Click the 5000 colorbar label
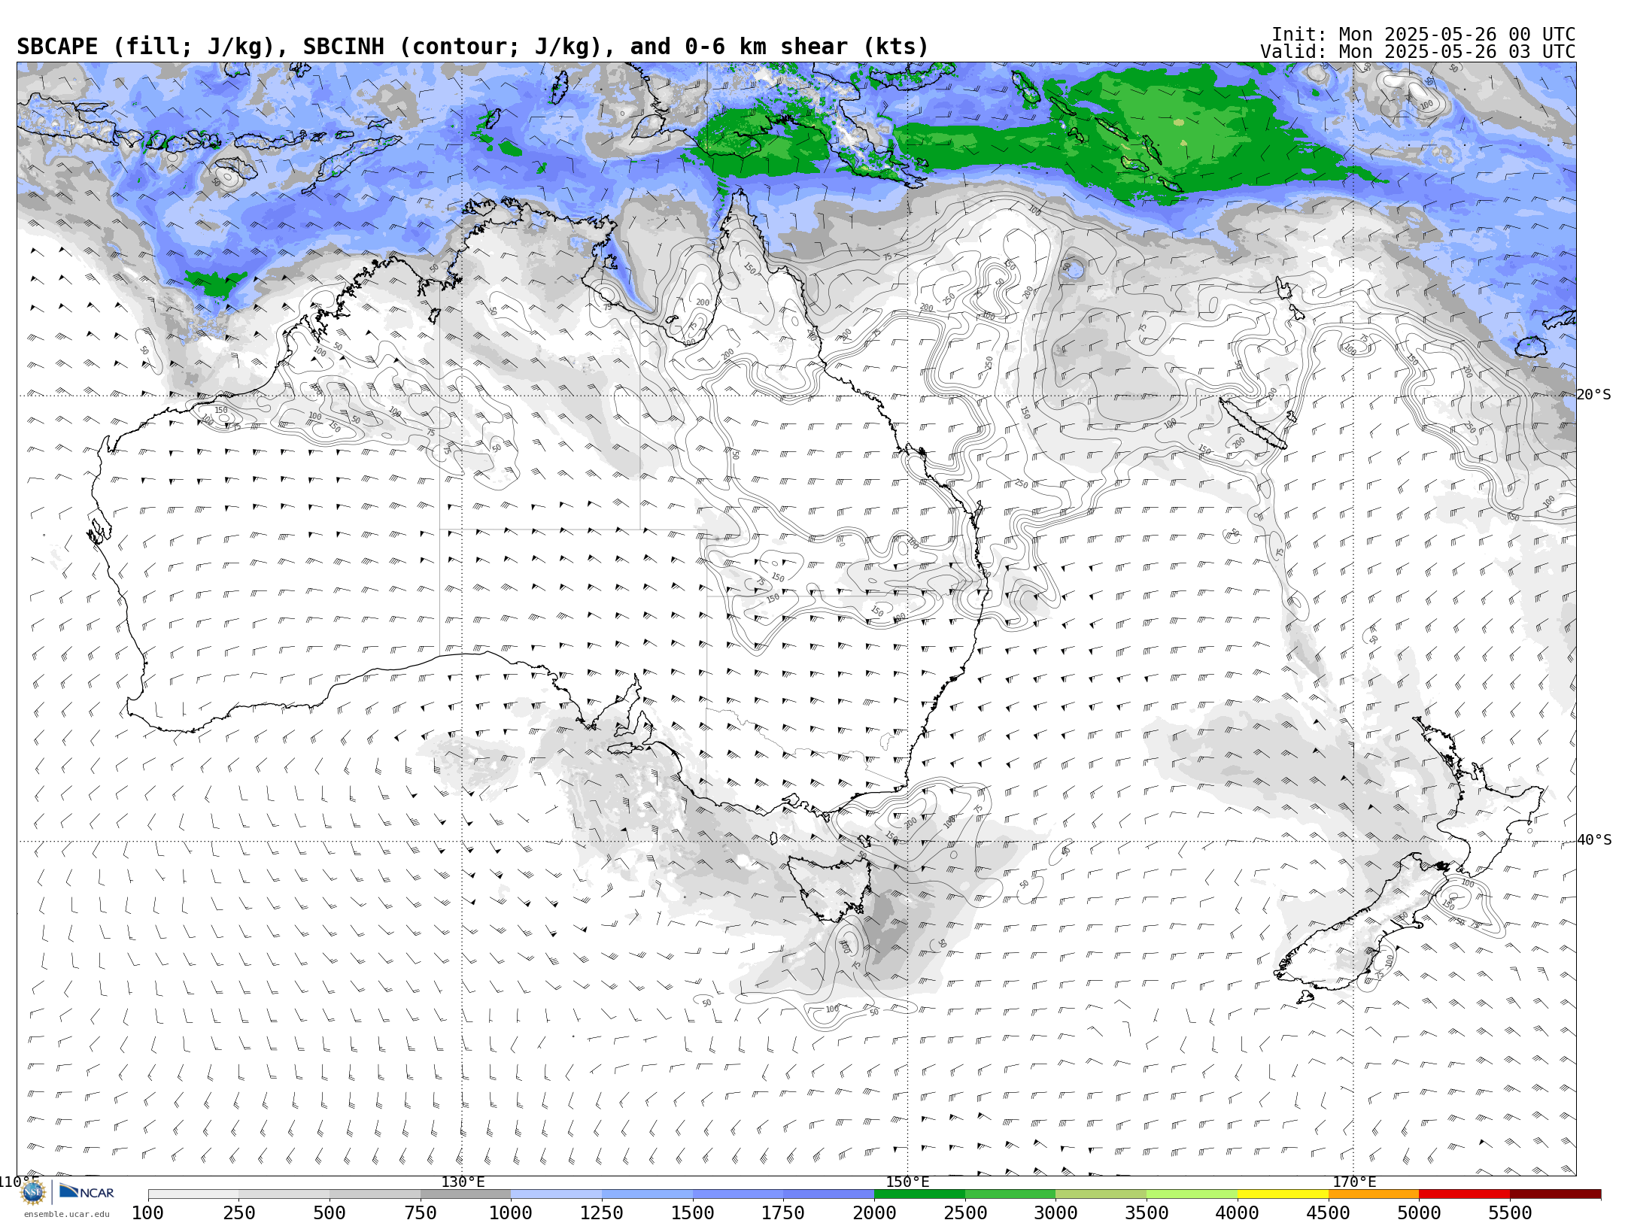 [x=1419, y=1212]
